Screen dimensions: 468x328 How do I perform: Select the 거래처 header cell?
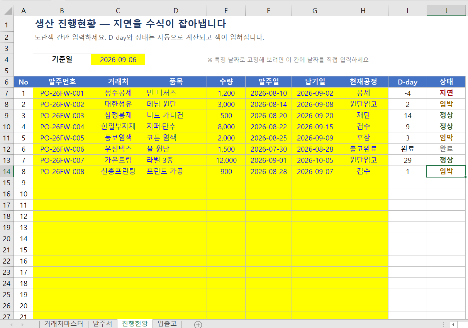pyautogui.click(x=118, y=82)
